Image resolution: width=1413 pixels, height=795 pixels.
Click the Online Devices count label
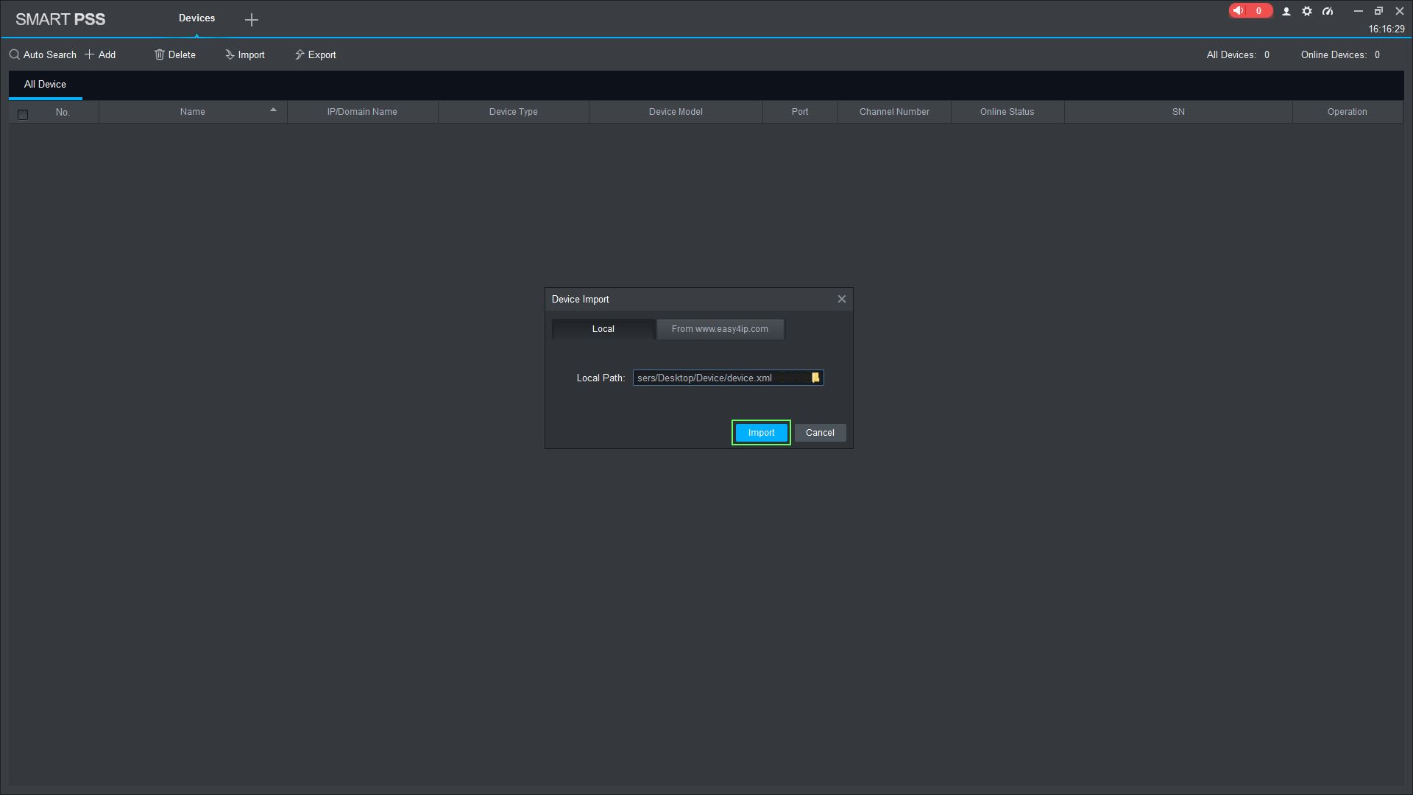[x=1340, y=54]
